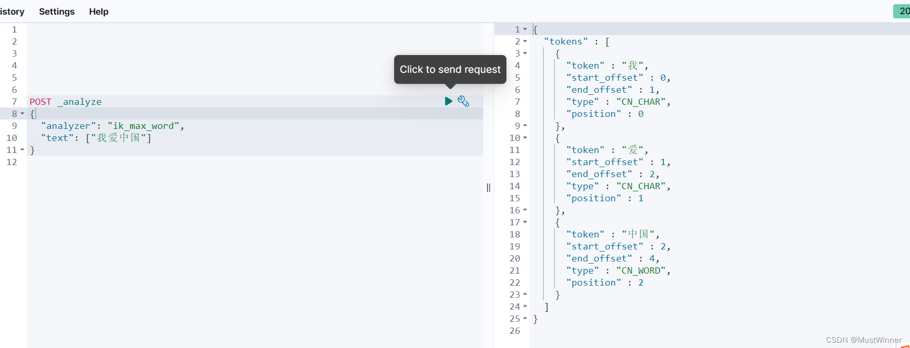Viewport: 910px width, 348px height.
Task: Click "end_offset" : 1 in response
Action: [612, 90]
